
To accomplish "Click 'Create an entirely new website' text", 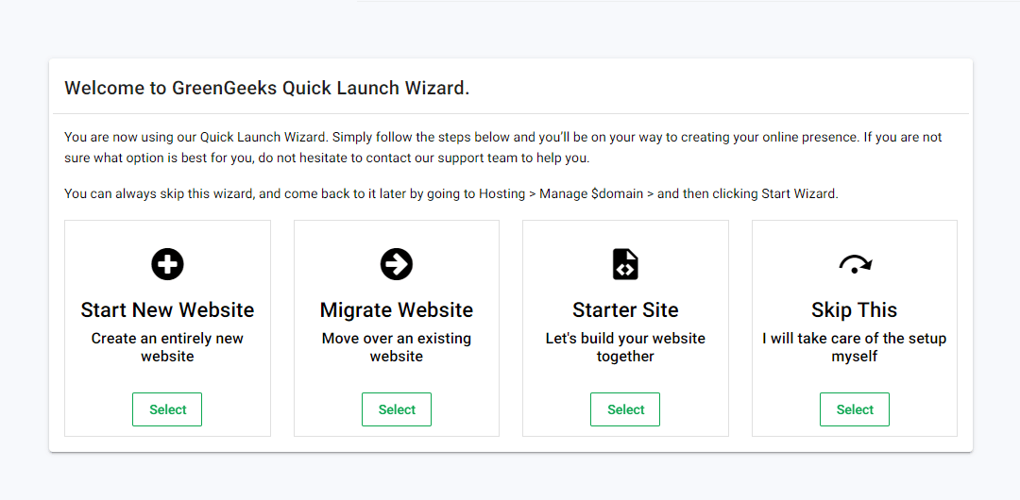I will tap(167, 347).
